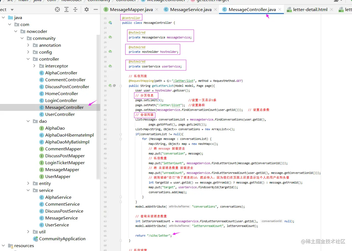The width and height of the screenshot is (352, 251).
Task: Switch to MessageMapper.java tab
Action: coord(131,9)
